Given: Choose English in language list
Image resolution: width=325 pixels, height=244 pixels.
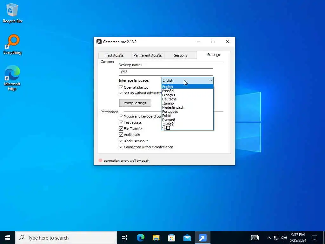Looking at the screenshot, I should 187,87.
